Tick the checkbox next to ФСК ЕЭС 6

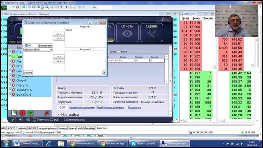coord(10,95)
